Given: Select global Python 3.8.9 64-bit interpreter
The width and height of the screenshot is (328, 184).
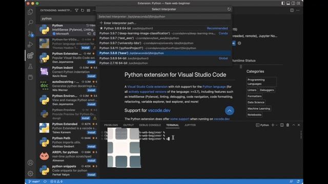Looking at the screenshot, I should click(x=164, y=58).
